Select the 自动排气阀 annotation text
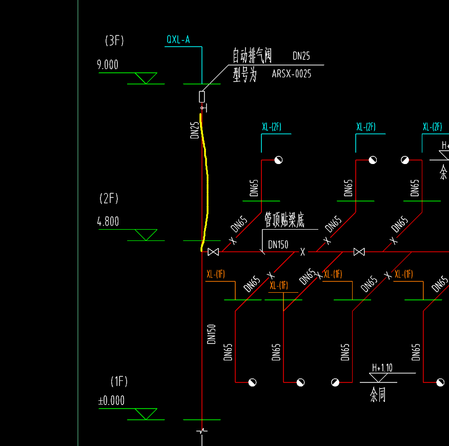Screen dimensions: 449x446 point(252,55)
